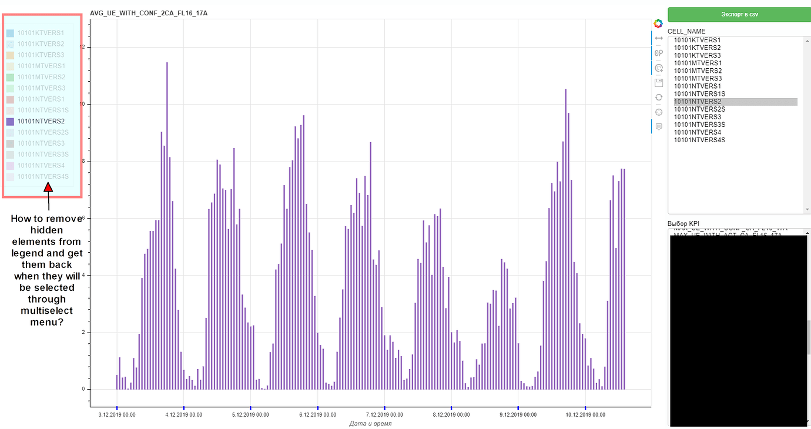Select 10101NTVERS4S in the CELL_NAME list
The image size is (811, 429).
click(x=699, y=140)
